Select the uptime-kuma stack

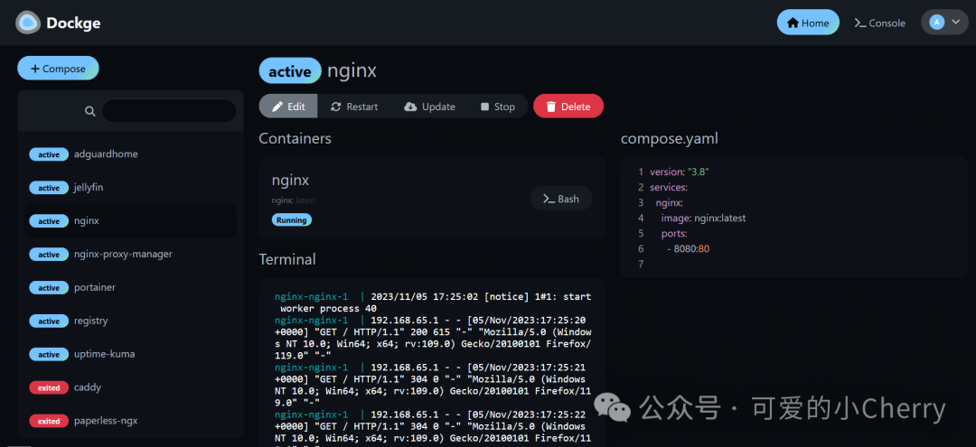pos(130,354)
